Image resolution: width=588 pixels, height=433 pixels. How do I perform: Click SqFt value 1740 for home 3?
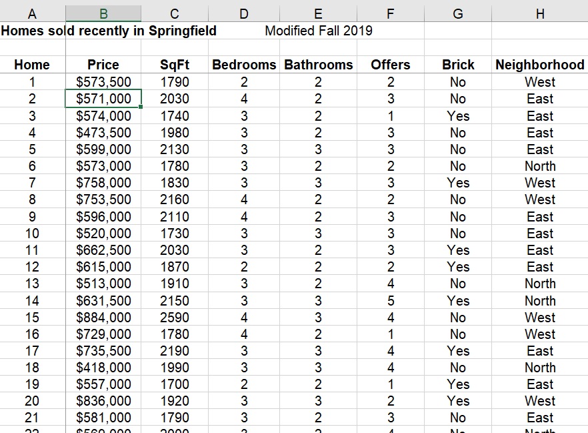coord(175,116)
